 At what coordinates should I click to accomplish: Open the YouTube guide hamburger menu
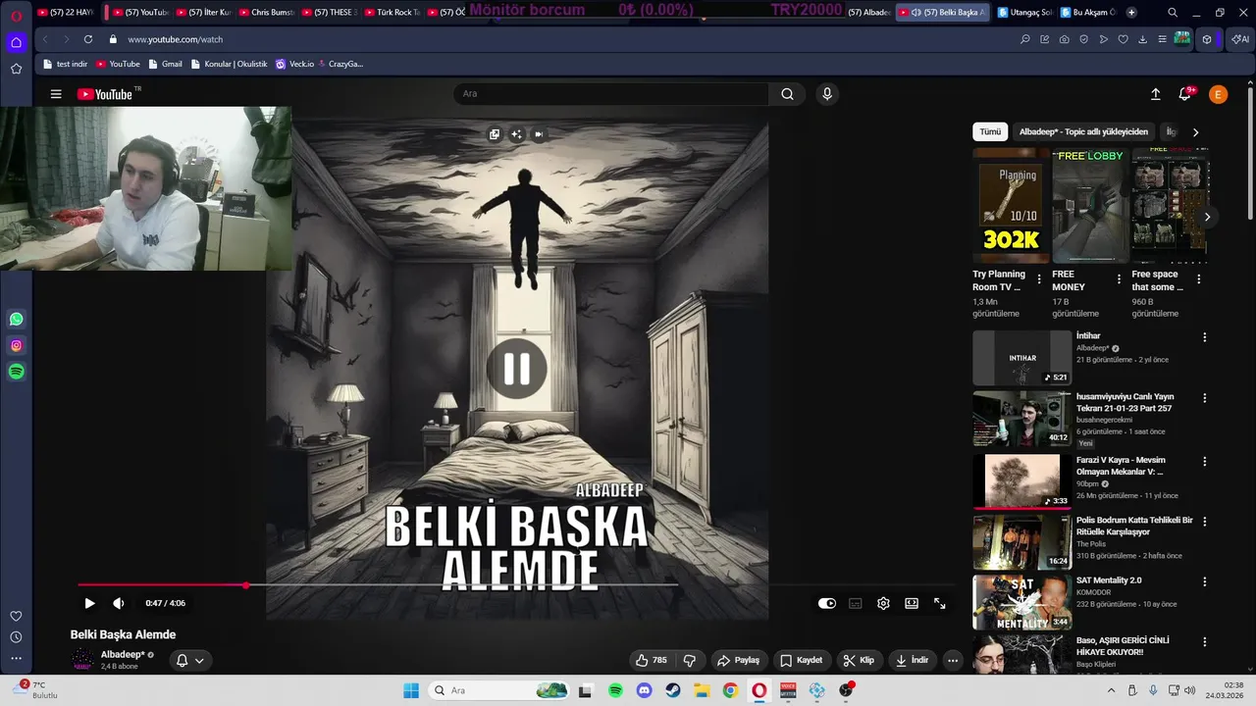coord(56,94)
